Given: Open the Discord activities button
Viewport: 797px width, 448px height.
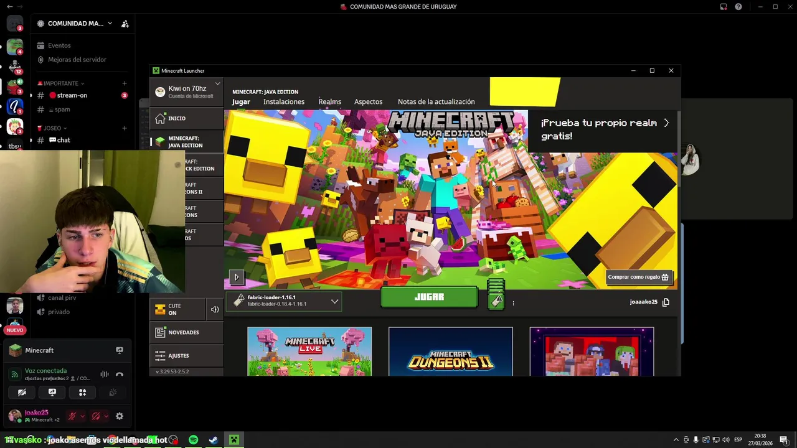Looking at the screenshot, I should coord(82,393).
